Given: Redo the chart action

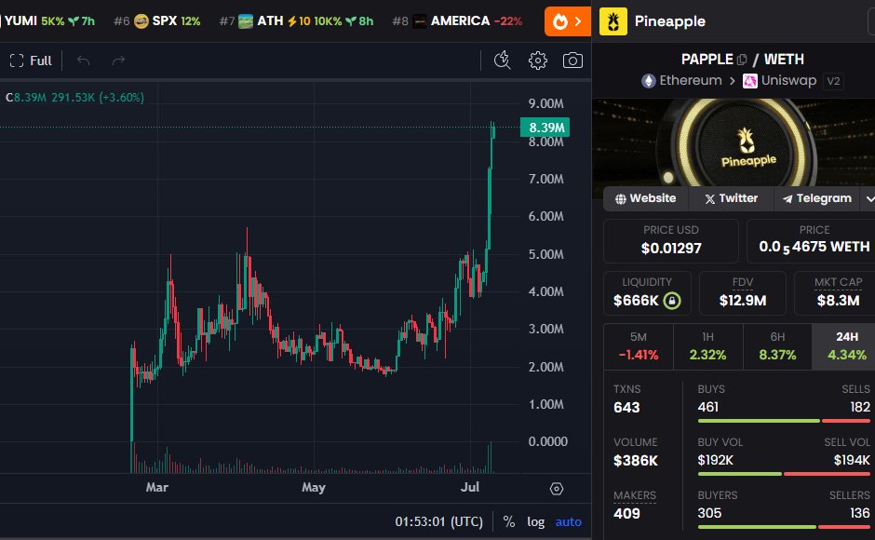Looking at the screenshot, I should [118, 61].
